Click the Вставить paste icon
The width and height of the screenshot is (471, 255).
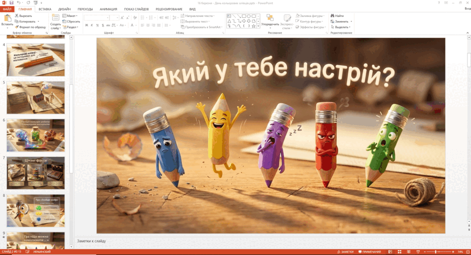7,18
